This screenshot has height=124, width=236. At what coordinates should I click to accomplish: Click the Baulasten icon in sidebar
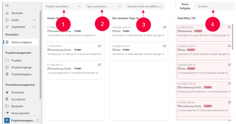(7, 106)
